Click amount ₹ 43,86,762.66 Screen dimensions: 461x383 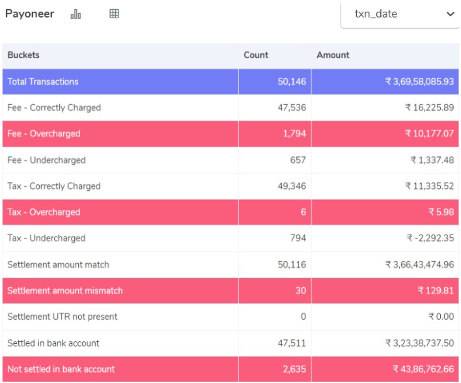tap(423, 369)
